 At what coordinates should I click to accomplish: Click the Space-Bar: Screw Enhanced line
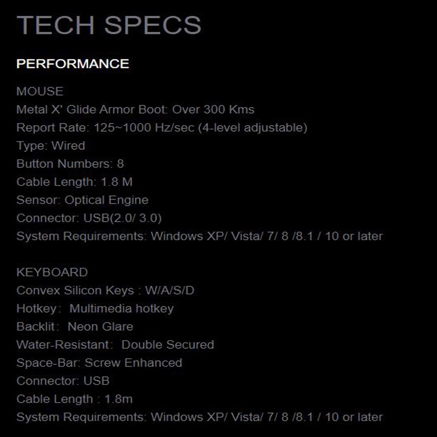pos(99,363)
